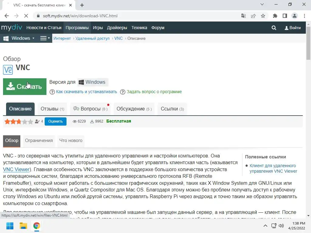
Task: Open the site search magnifier
Action: 274,28
